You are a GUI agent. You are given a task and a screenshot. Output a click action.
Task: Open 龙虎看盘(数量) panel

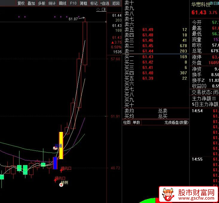tap(176, 122)
